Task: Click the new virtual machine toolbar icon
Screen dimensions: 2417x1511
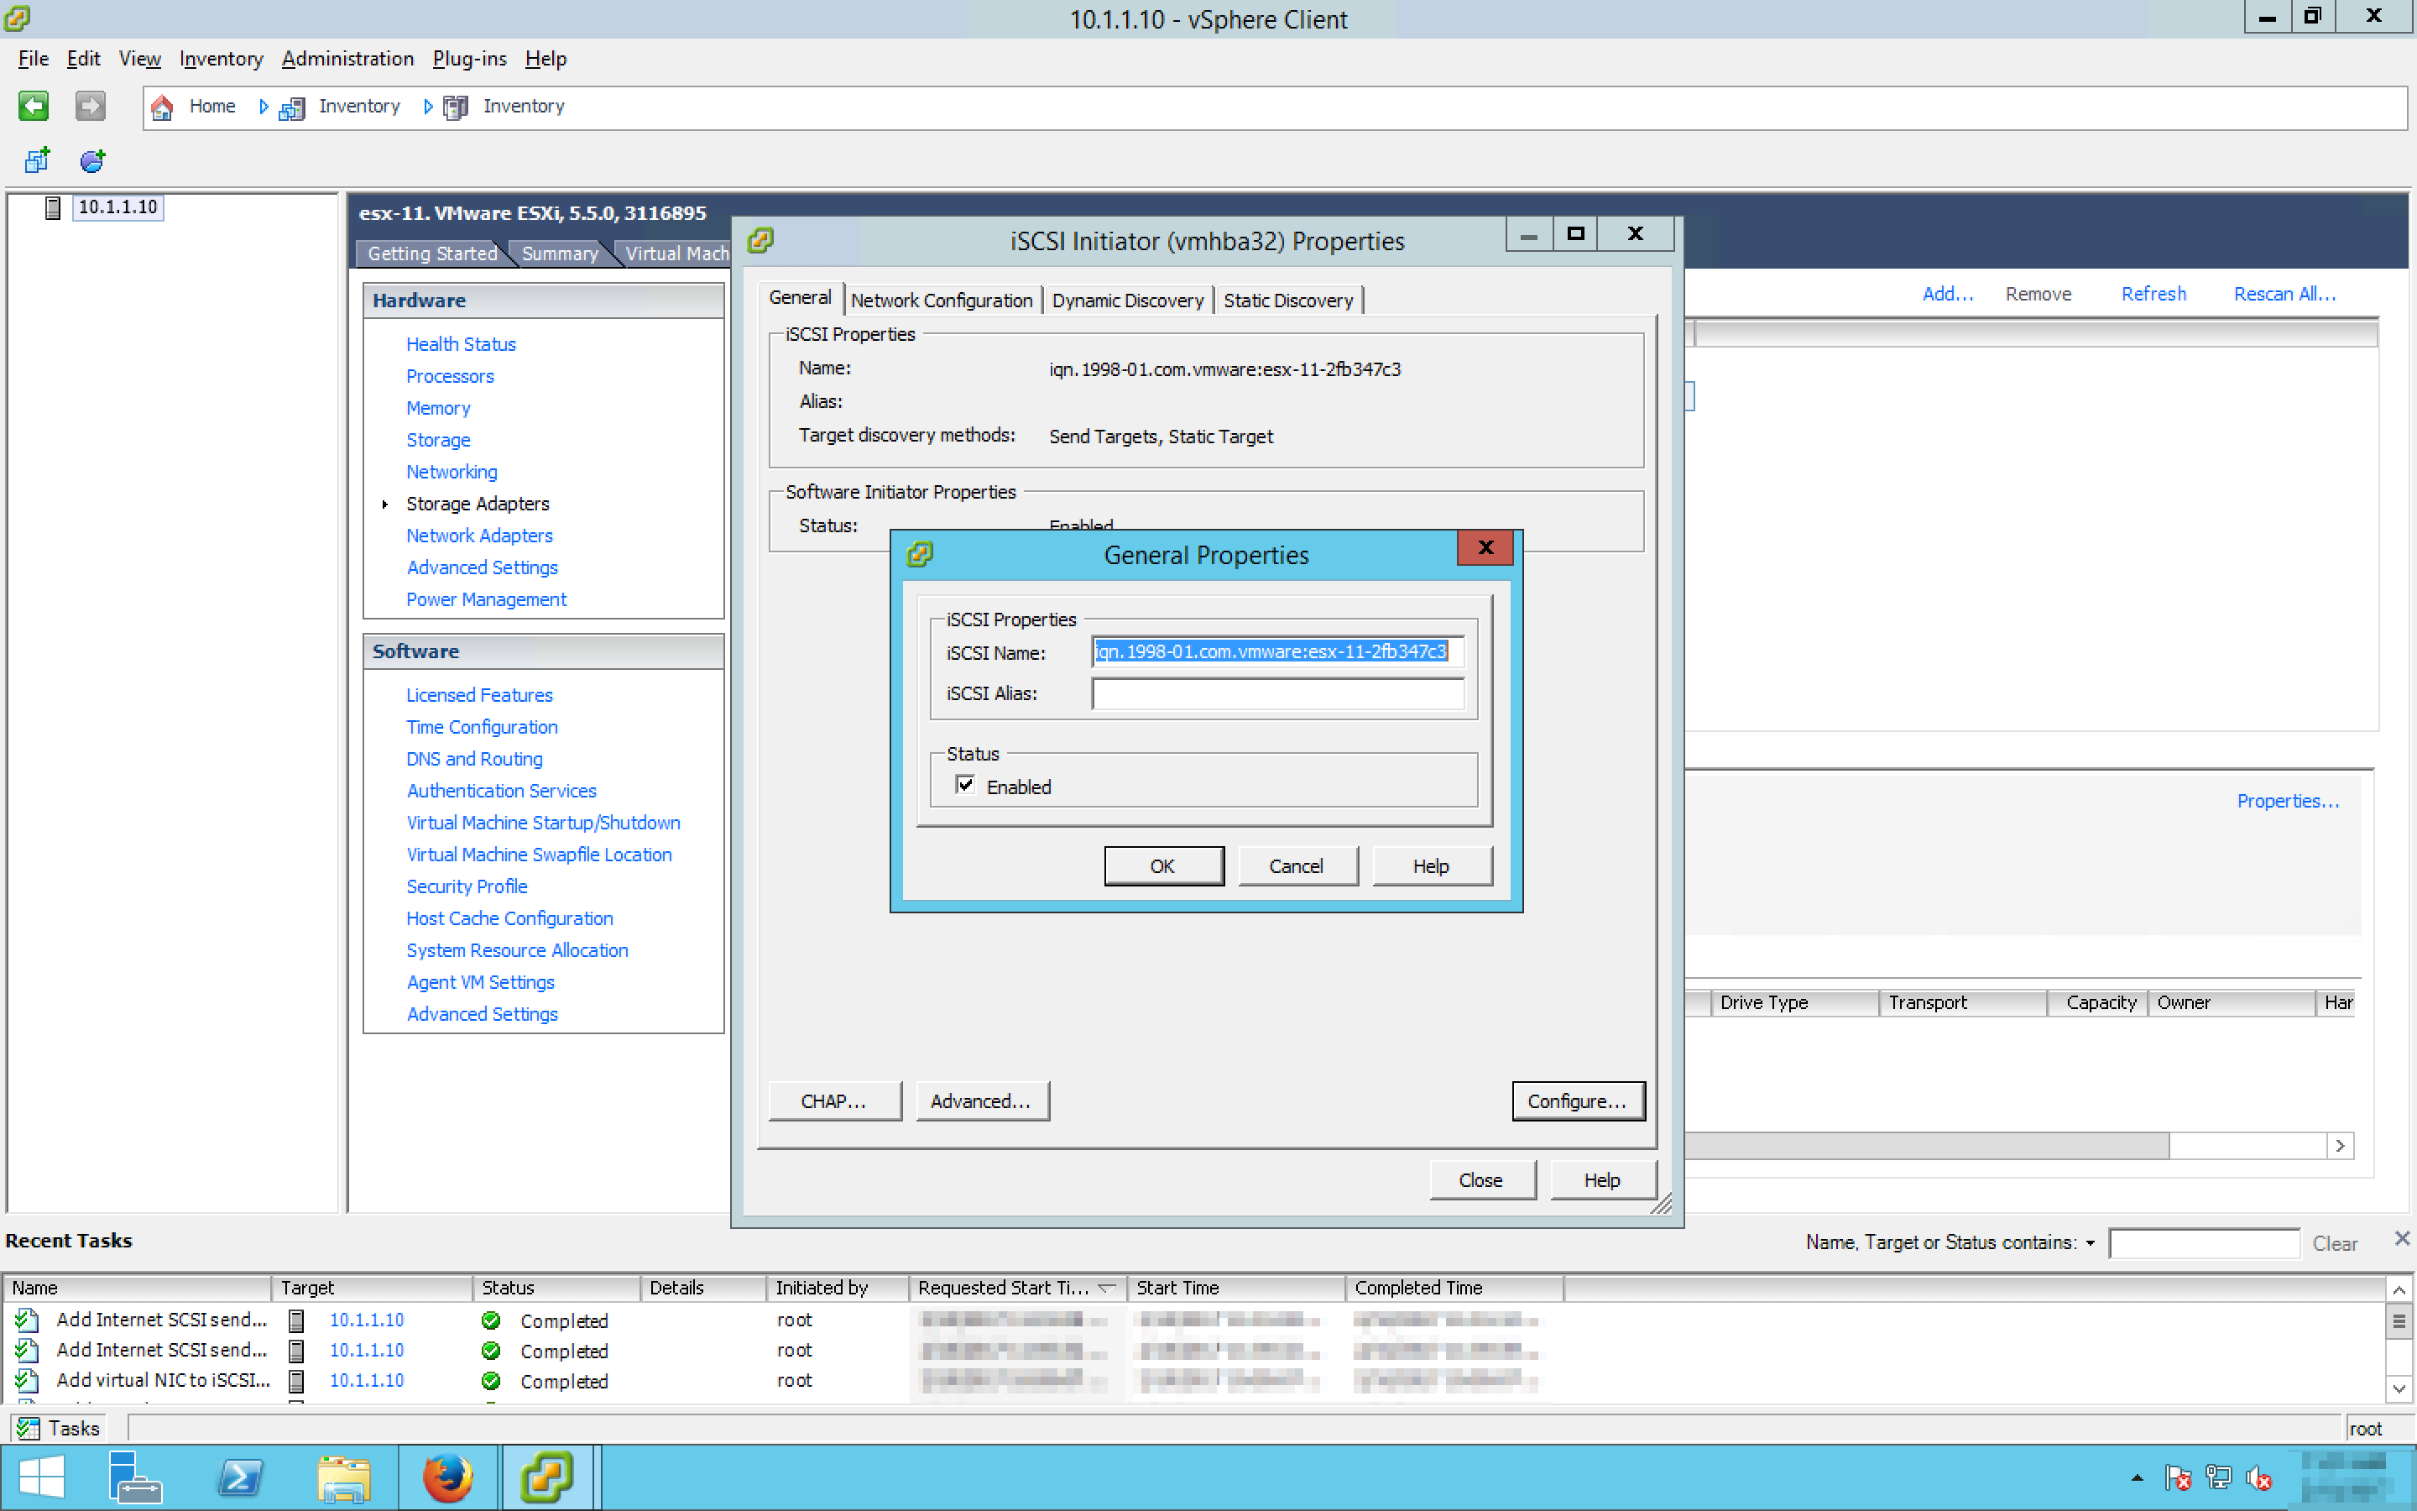Action: click(37, 159)
